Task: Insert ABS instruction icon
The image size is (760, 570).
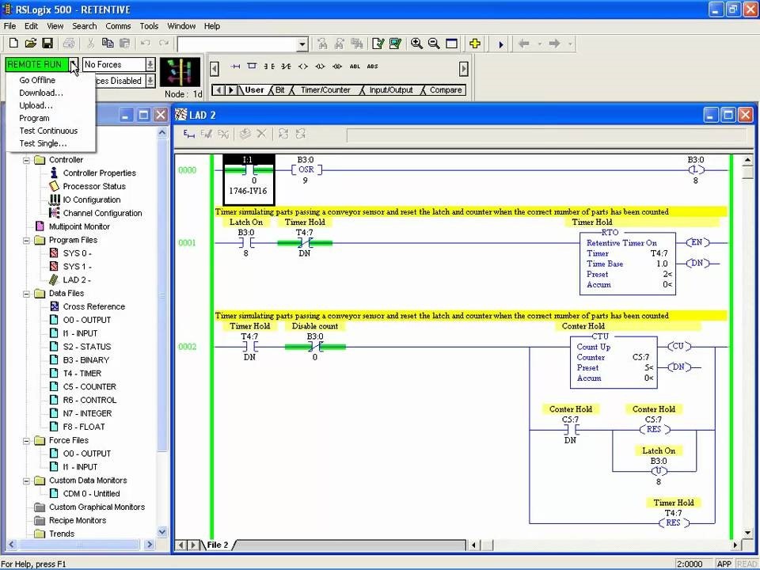Action: coord(372,66)
